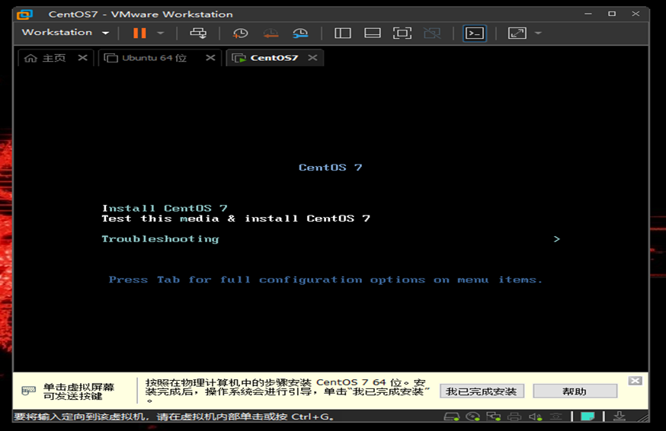Screen dimensions: 666x431
Task: Take a snapshot of this virtual machine
Action: click(240, 33)
